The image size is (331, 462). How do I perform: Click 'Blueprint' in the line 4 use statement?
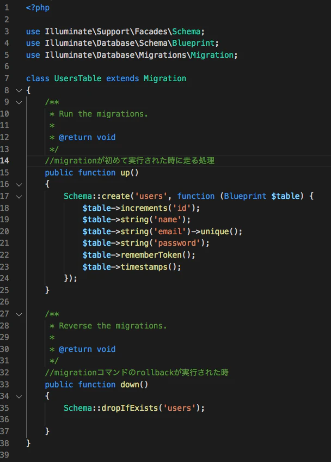coord(193,43)
